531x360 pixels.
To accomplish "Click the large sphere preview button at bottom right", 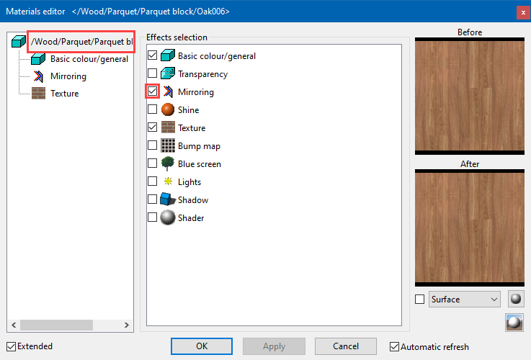I will pyautogui.click(x=514, y=323).
